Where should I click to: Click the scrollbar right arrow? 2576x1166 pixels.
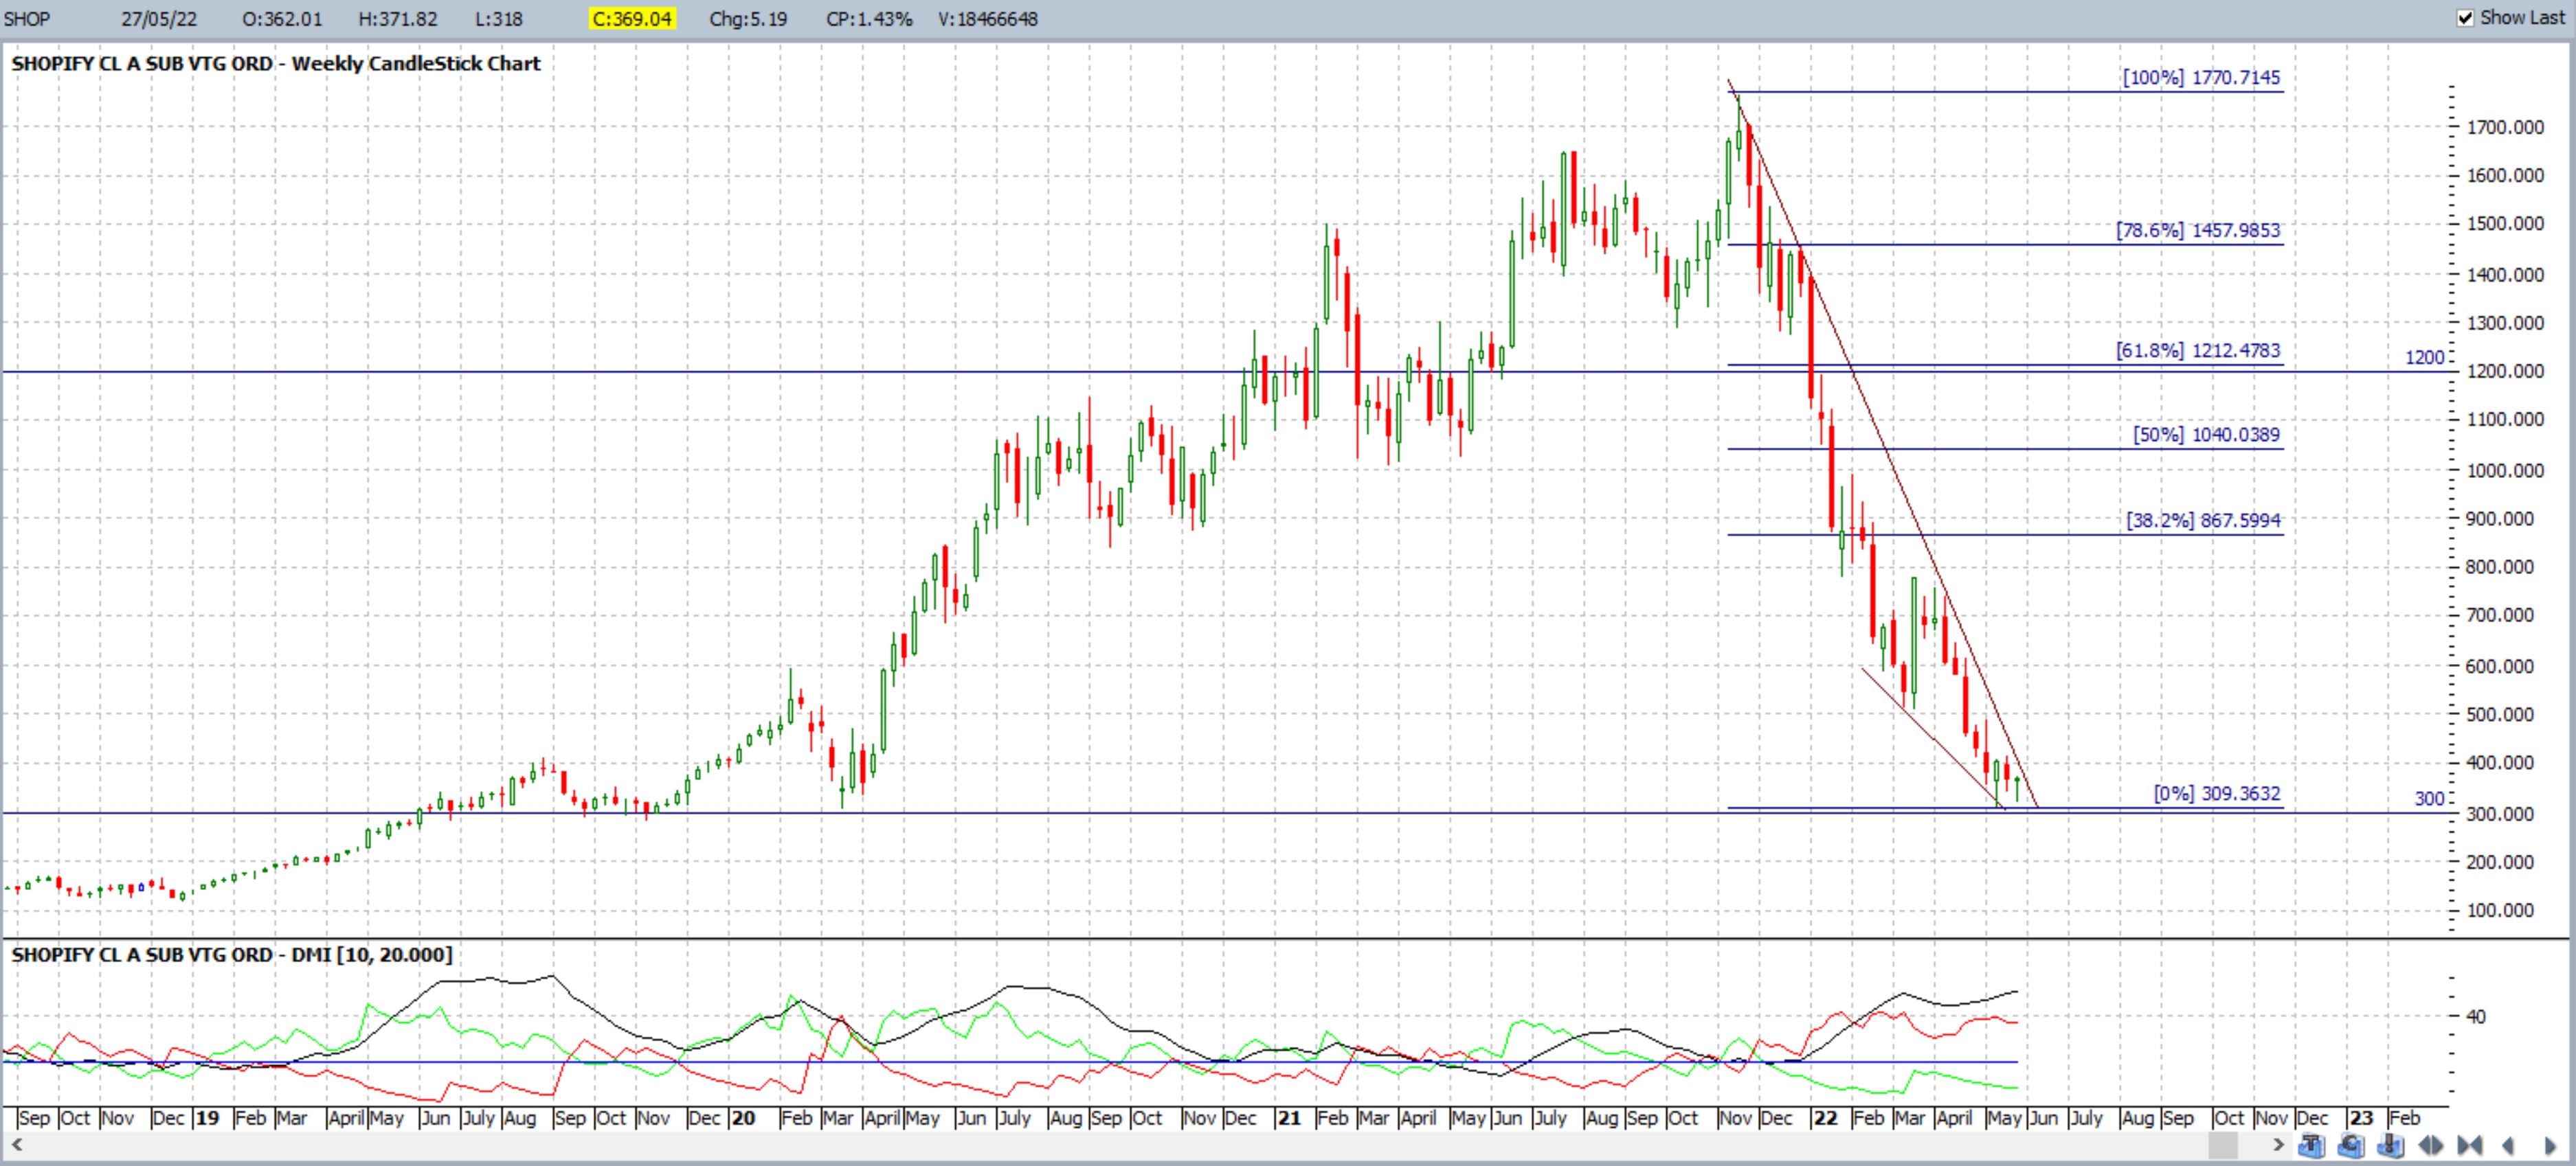[x=2279, y=1145]
